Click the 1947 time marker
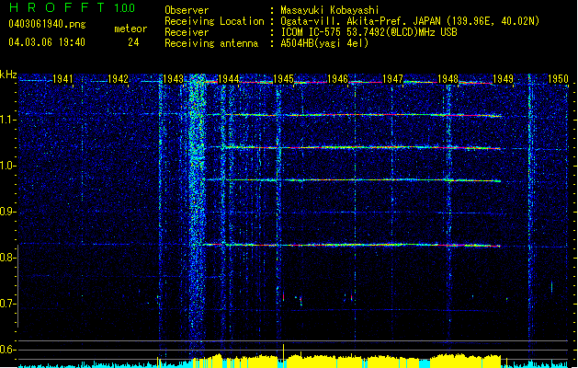The width and height of the screenshot is (578, 368). [x=393, y=78]
